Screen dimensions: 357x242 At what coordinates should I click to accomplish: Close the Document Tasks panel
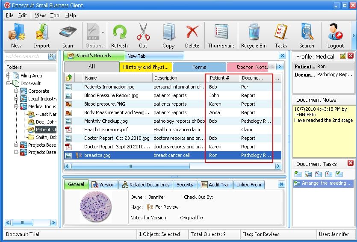pyautogui.click(x=351, y=163)
